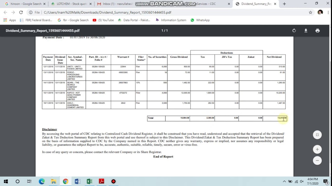Click the End of Report text
This screenshot has height=186, width=332.
[x=163, y=157]
